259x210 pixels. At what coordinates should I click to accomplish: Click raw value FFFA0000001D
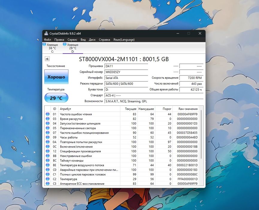(187, 179)
